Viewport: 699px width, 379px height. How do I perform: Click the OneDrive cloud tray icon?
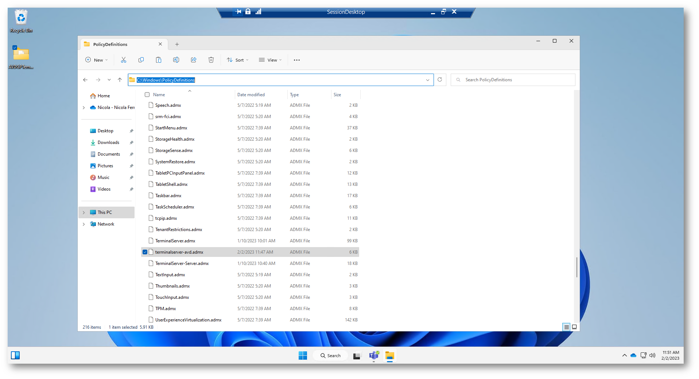633,355
